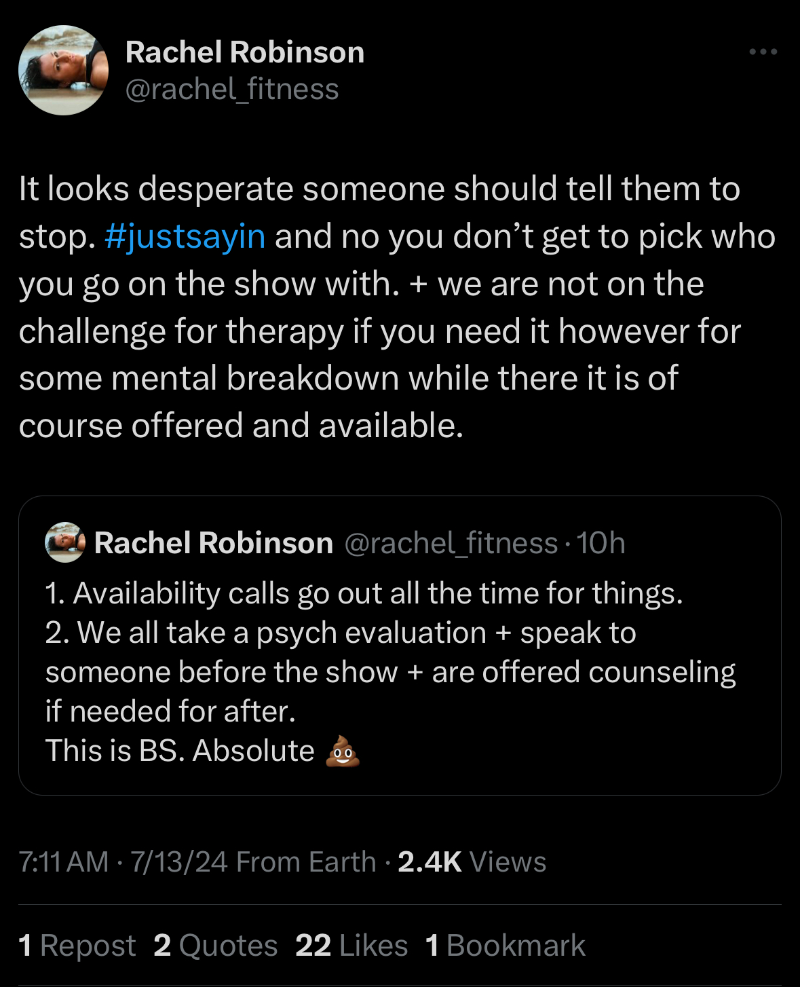The width and height of the screenshot is (800, 987).
Task: Open the #justsayin hashtag
Action: 185,236
